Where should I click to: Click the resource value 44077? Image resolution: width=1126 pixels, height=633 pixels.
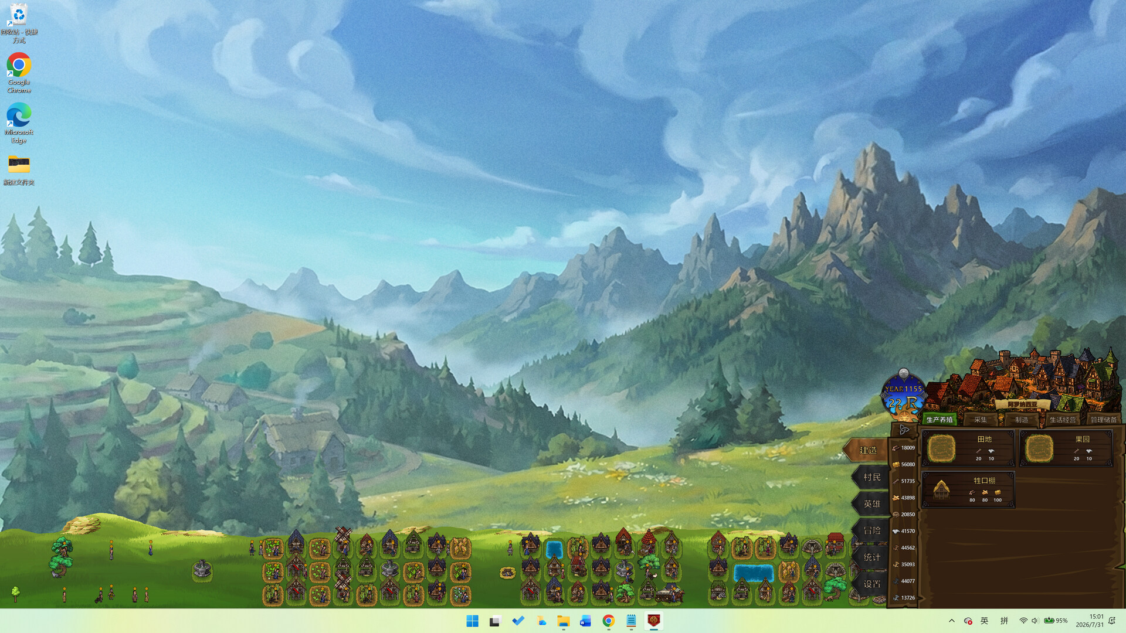[908, 581]
